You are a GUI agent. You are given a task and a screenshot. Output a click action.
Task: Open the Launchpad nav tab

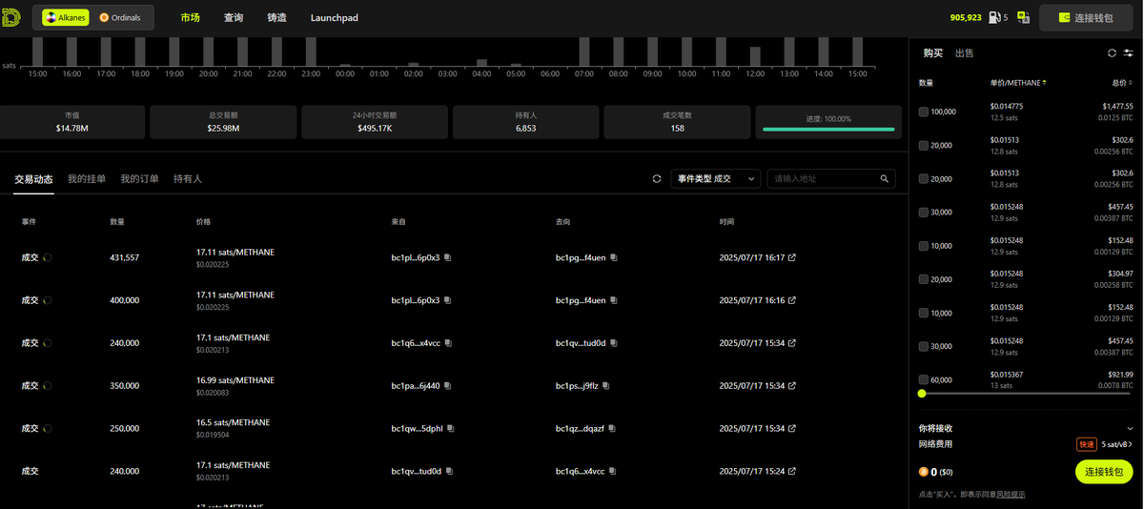pyautogui.click(x=335, y=17)
